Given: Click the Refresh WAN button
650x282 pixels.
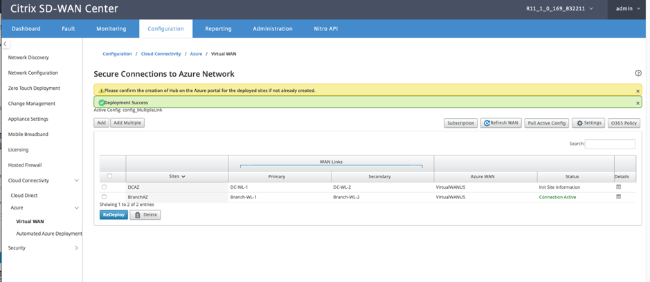Looking at the screenshot, I should pyautogui.click(x=500, y=123).
